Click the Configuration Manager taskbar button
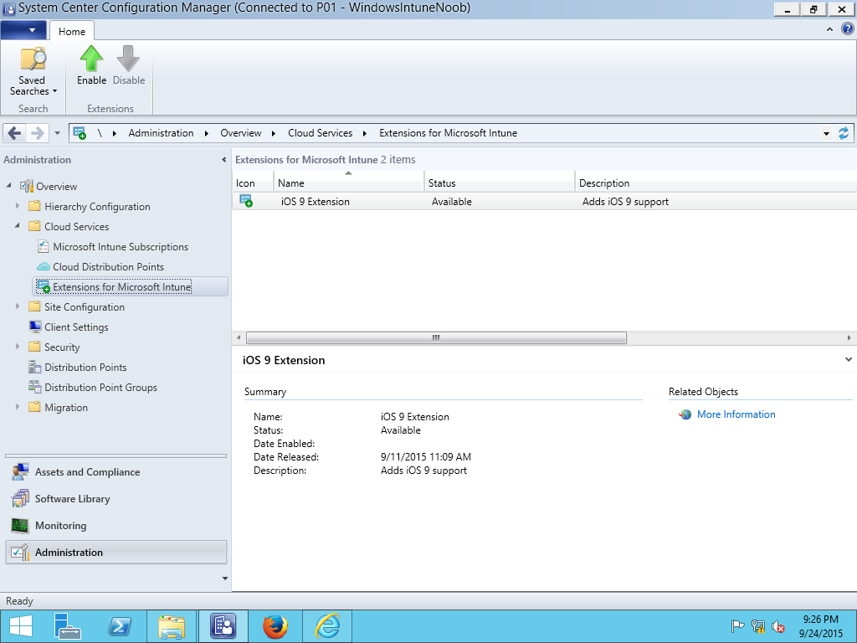Image resolution: width=857 pixels, height=643 pixels. click(x=223, y=626)
